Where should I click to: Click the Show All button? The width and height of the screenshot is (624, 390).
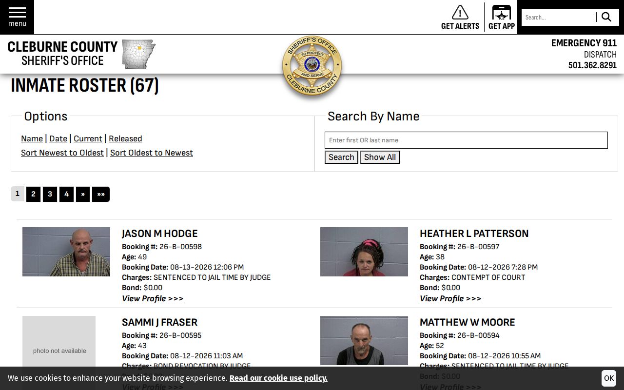click(380, 157)
